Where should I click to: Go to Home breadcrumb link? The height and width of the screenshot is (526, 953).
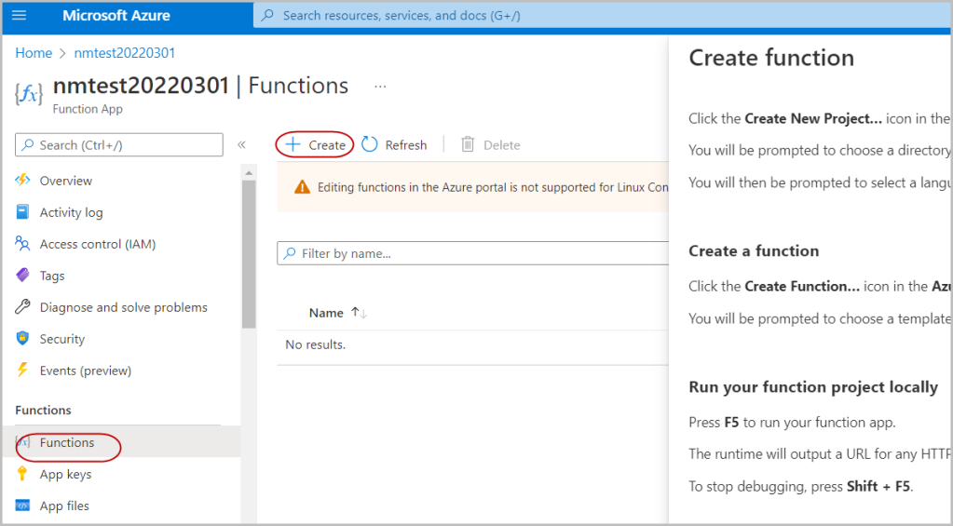coord(34,53)
